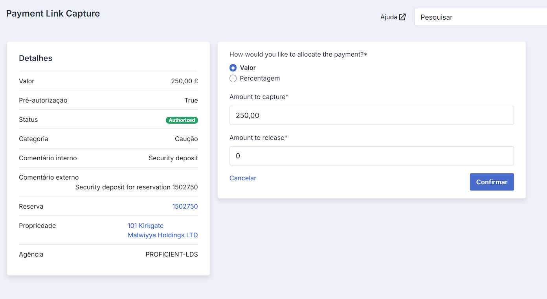The height and width of the screenshot is (299, 547).
Task: Click the 'Amount to capture*' label
Action: pos(259,97)
